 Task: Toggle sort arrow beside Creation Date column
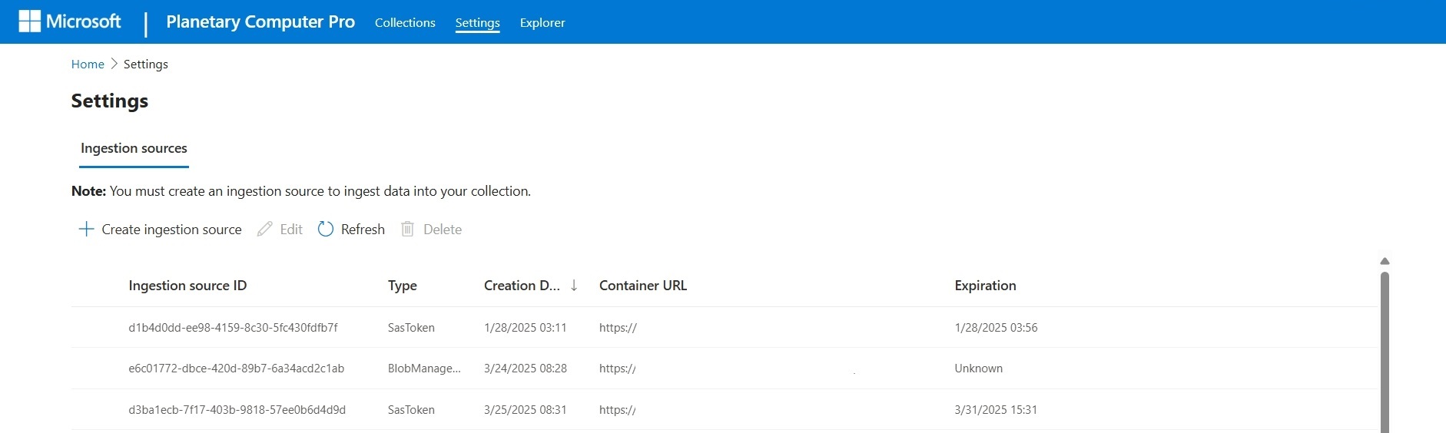tap(574, 286)
